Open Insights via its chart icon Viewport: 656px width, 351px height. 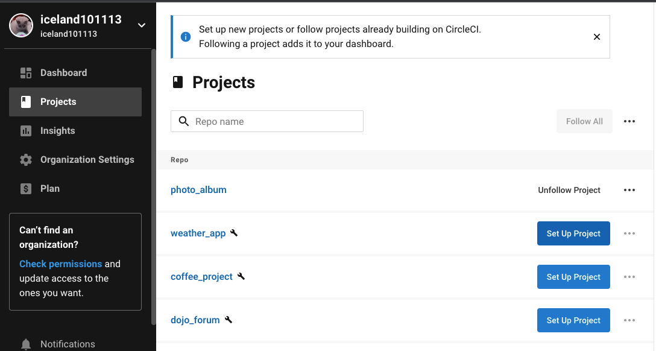click(26, 130)
